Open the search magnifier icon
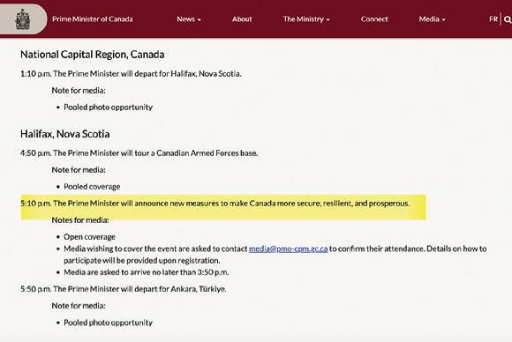512x342 pixels. 508,19
